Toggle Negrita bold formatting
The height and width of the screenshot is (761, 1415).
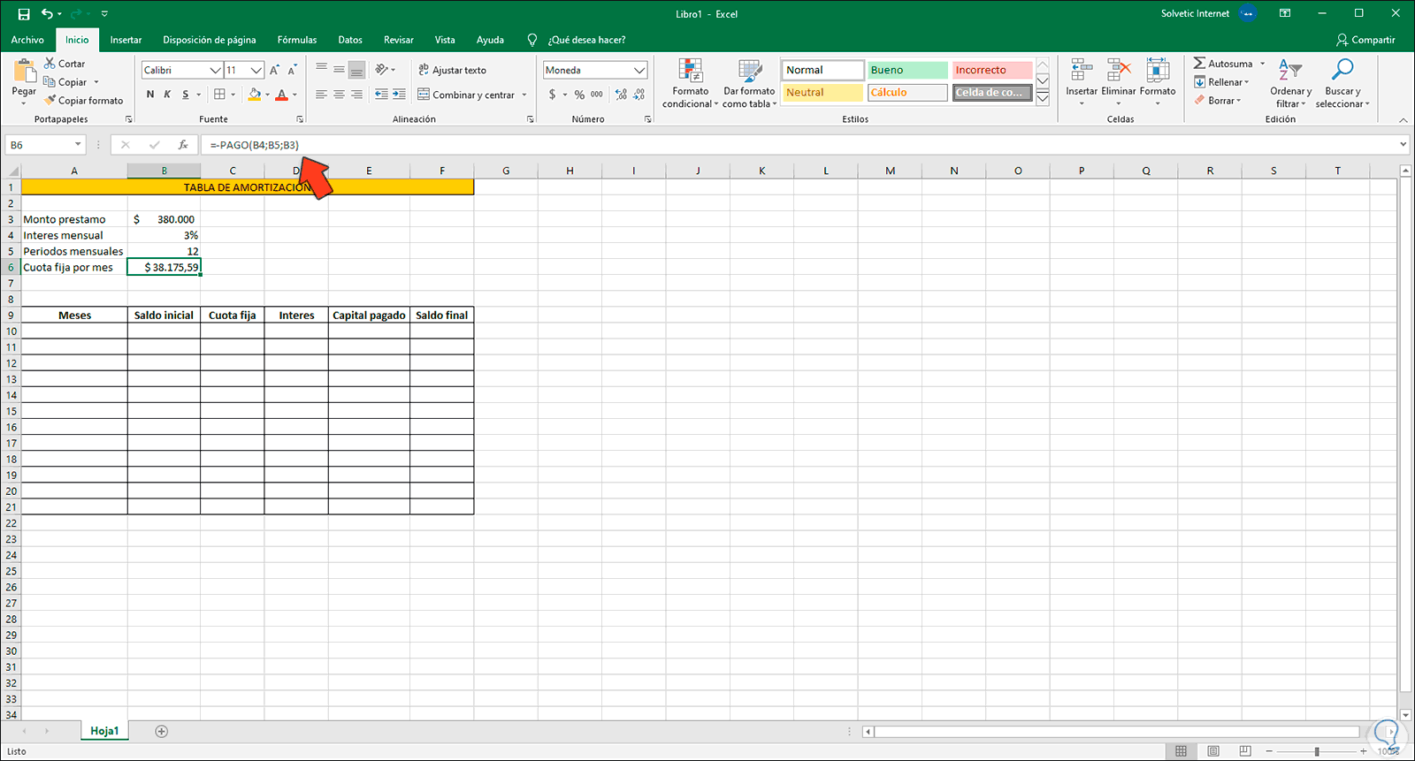pyautogui.click(x=150, y=95)
